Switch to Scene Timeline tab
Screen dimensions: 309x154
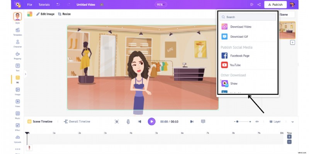click(40, 122)
